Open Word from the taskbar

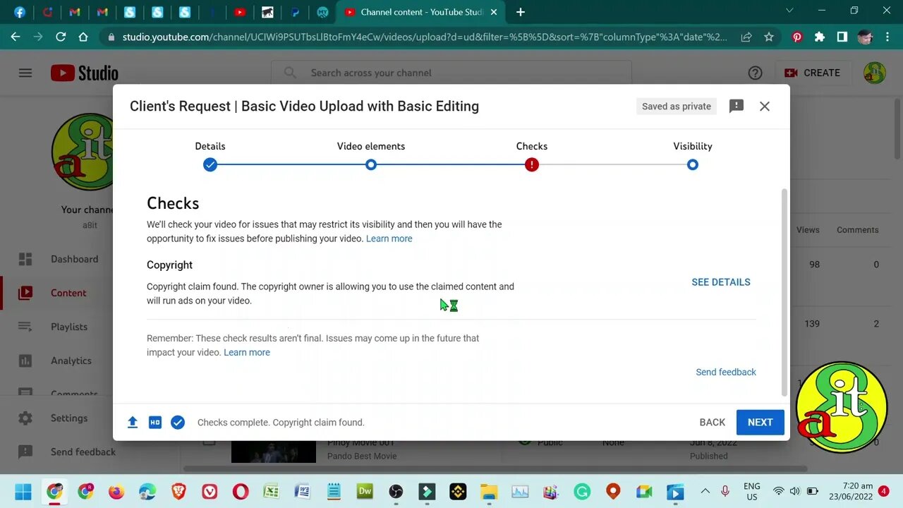(303, 492)
